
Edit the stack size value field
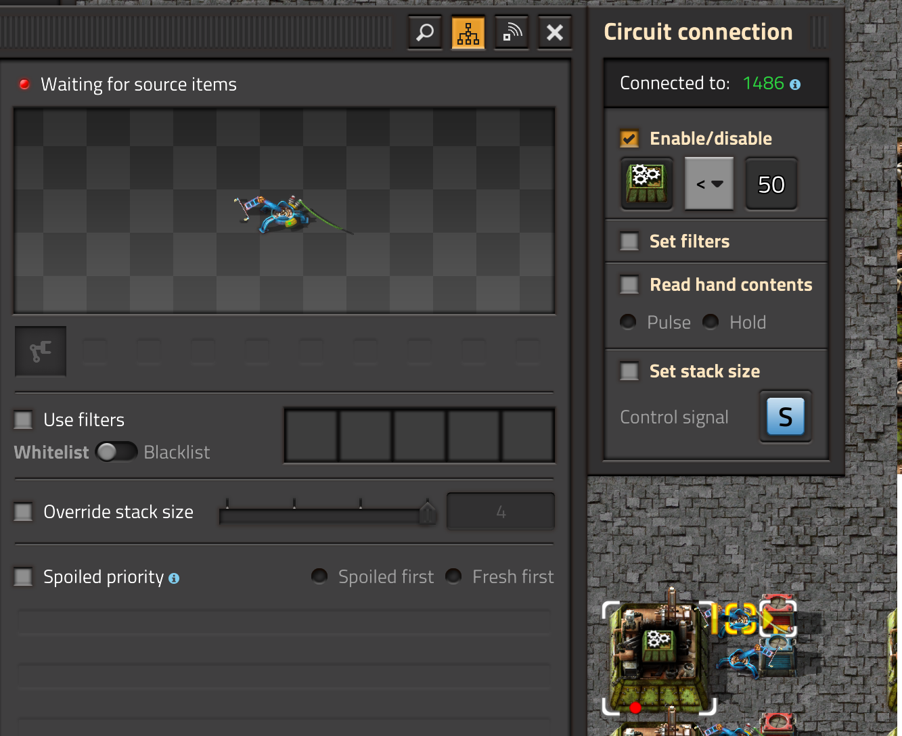(x=501, y=512)
